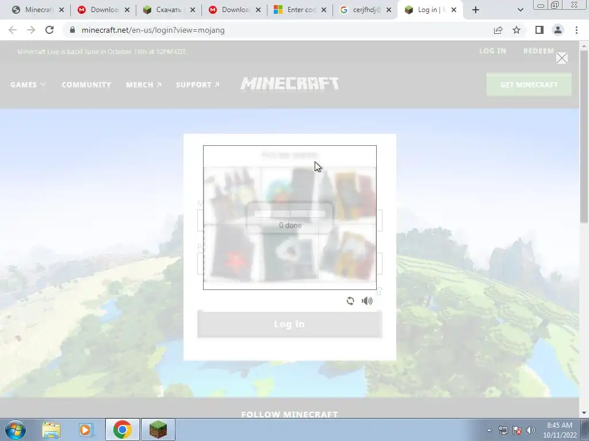
Task: Select the bottom-left captcha image with red star
Action: [x=232, y=253]
